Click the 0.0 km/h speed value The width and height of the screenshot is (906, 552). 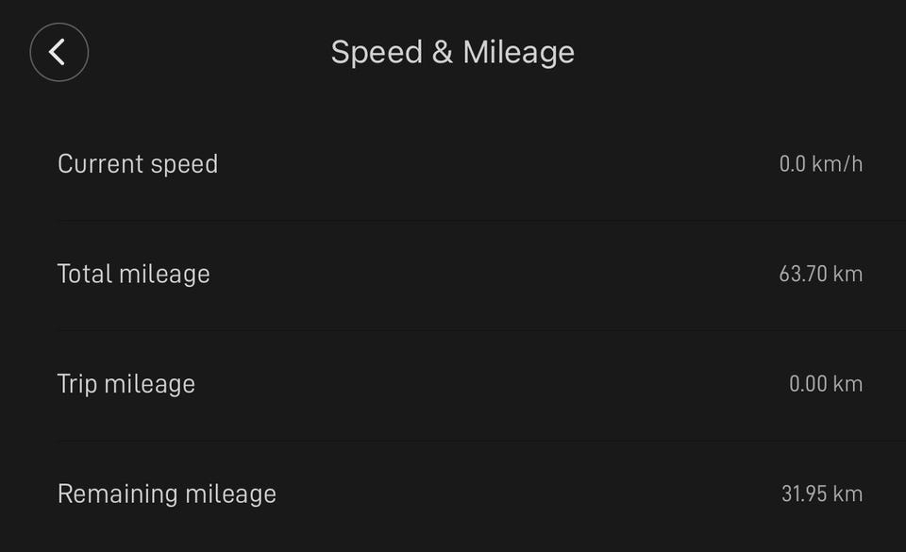tap(820, 164)
